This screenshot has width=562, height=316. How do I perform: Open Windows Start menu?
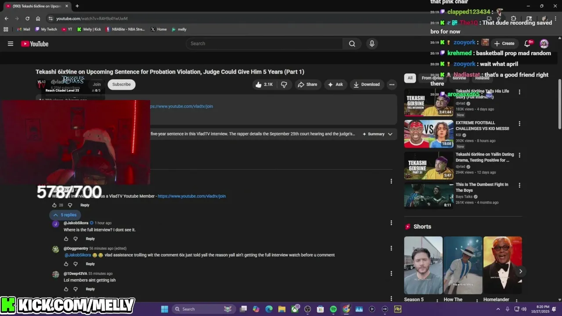pos(165,309)
